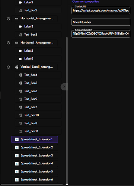134x186 pixels.
Task: Click the Text_Box8 textbox icon
Action: pos(20,124)
